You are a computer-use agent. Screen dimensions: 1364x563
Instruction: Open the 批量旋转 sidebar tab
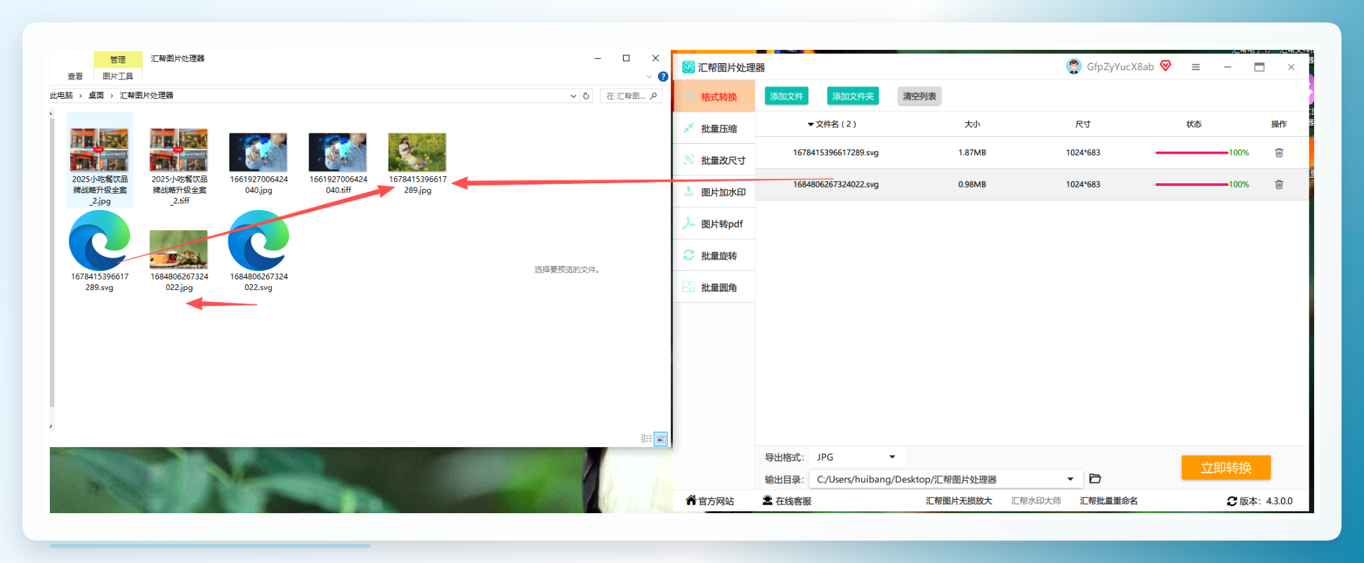pos(714,256)
